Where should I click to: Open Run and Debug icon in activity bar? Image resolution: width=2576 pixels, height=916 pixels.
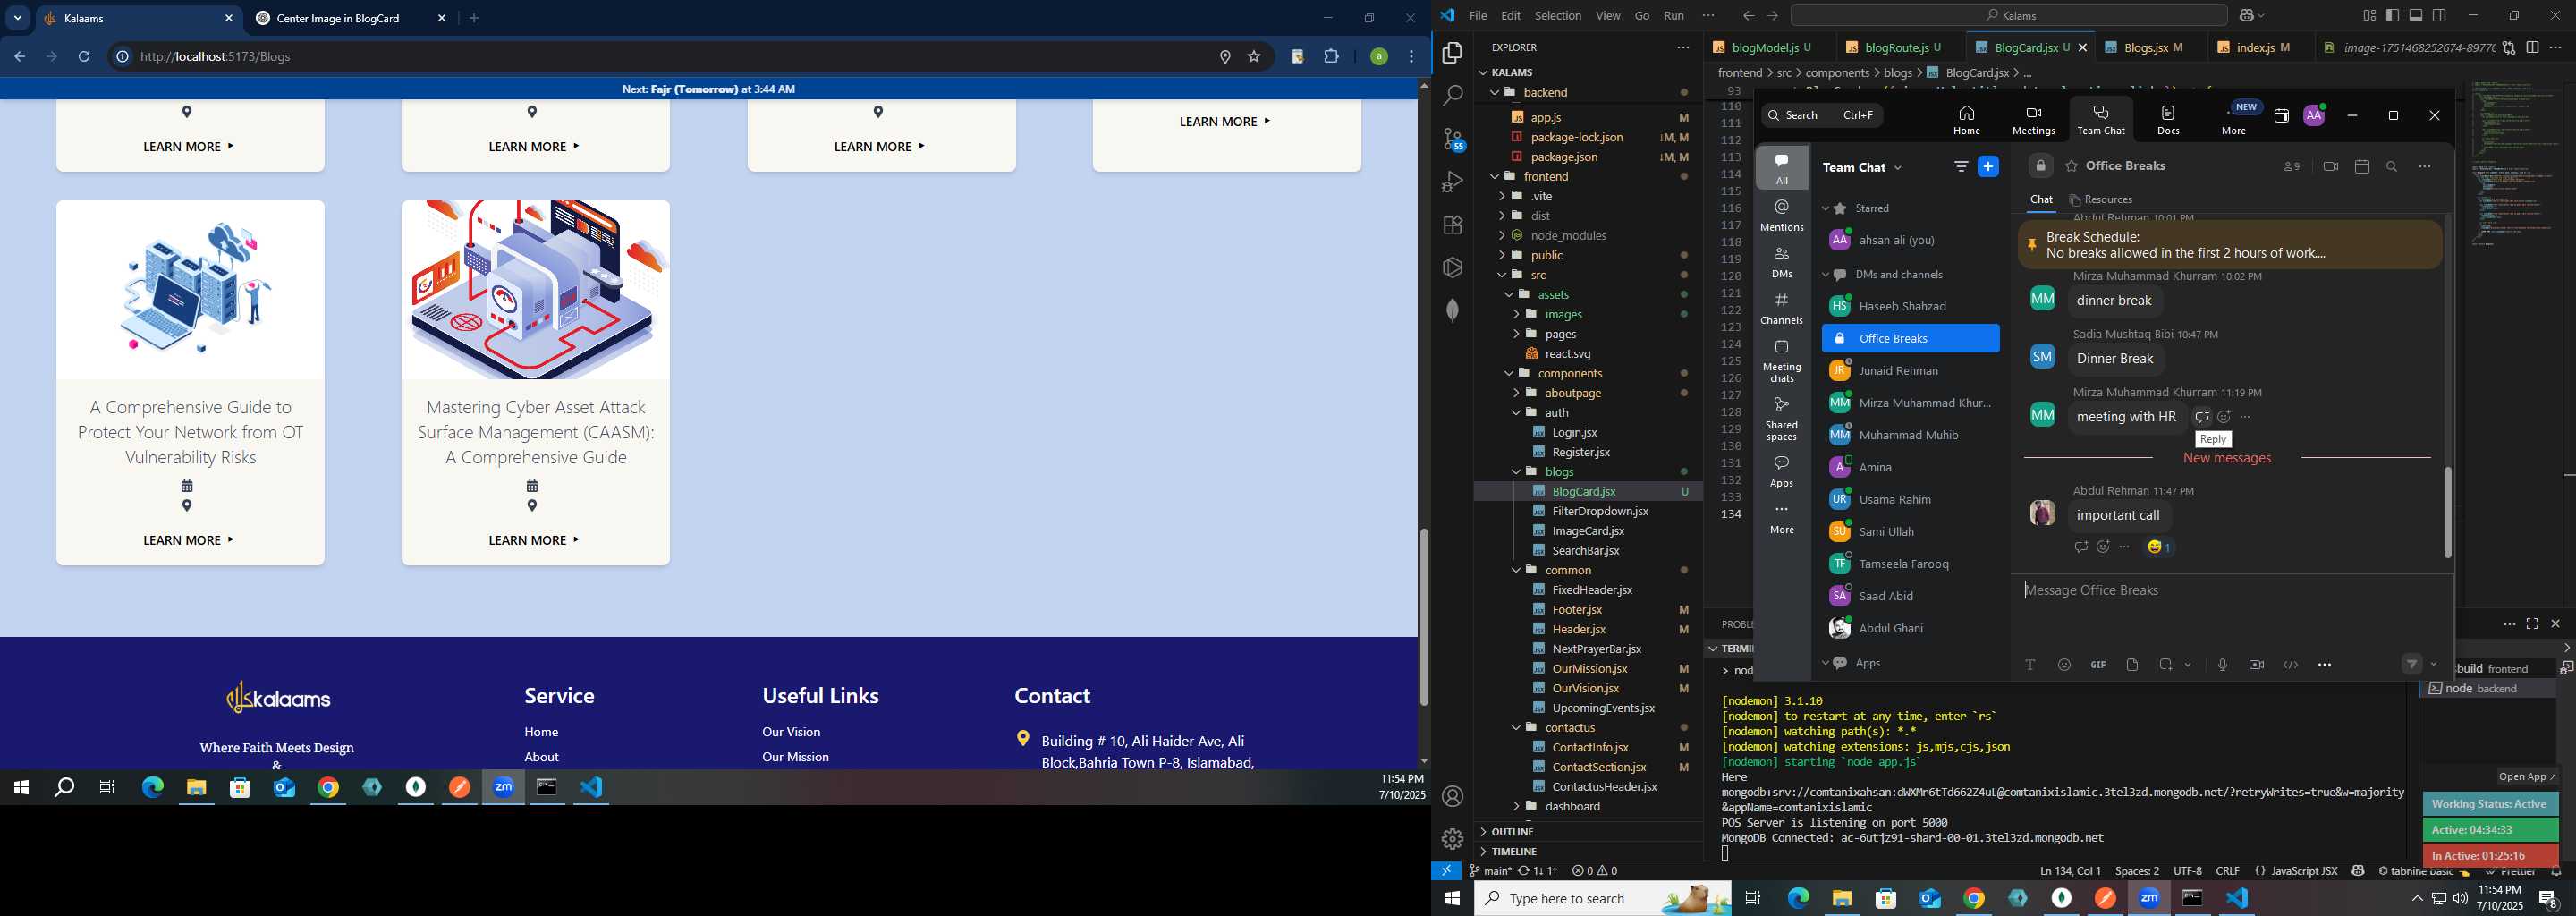(1453, 182)
